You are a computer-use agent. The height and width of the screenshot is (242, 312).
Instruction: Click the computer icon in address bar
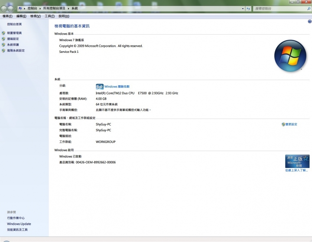point(20,8)
